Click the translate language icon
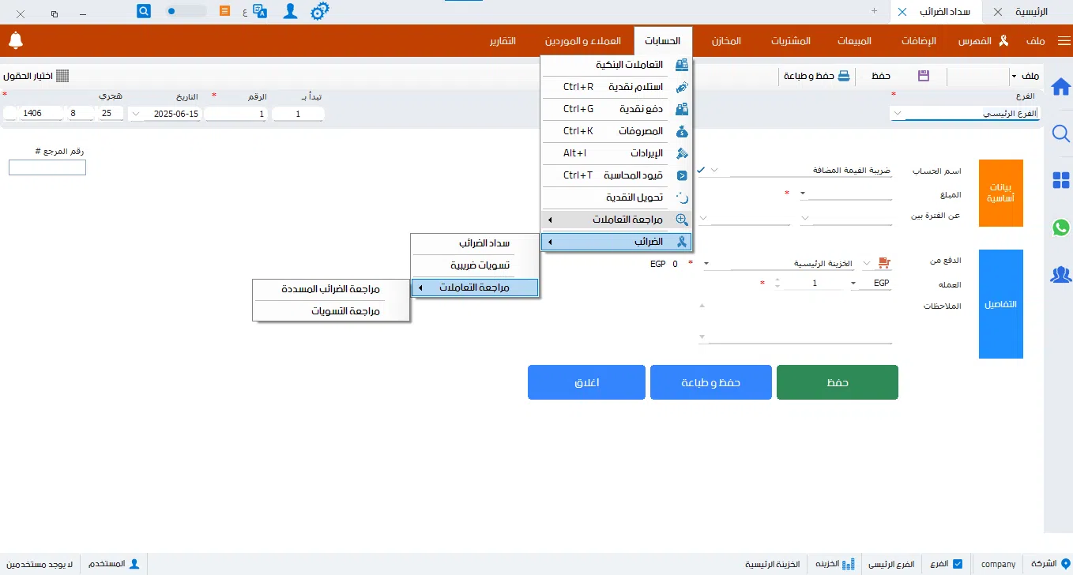 coord(260,12)
